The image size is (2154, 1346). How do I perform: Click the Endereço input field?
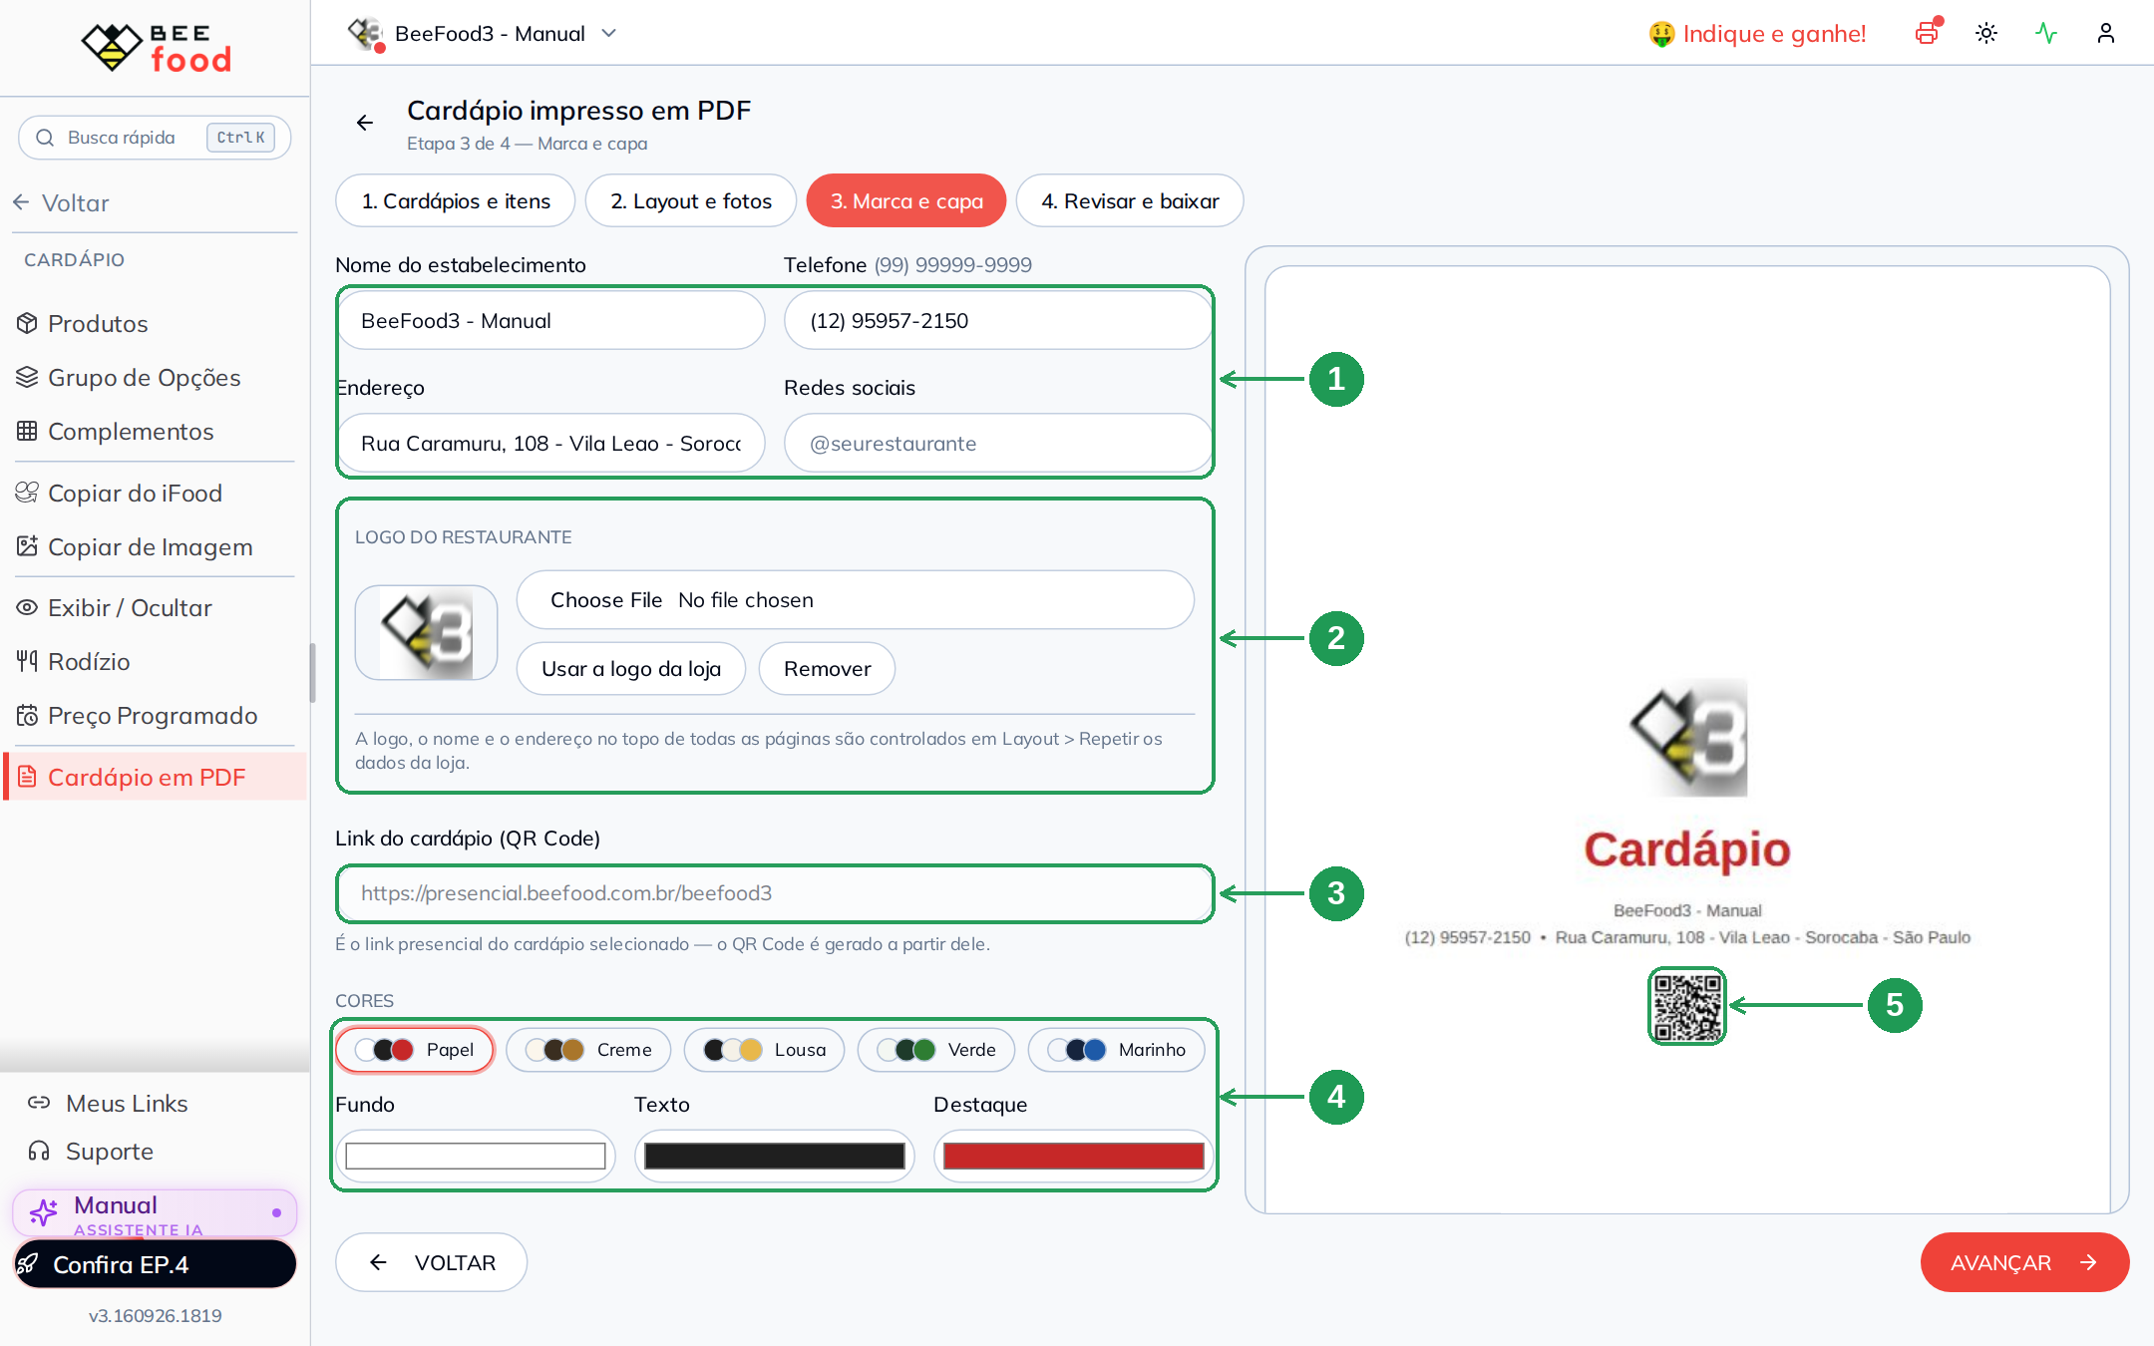(550, 443)
